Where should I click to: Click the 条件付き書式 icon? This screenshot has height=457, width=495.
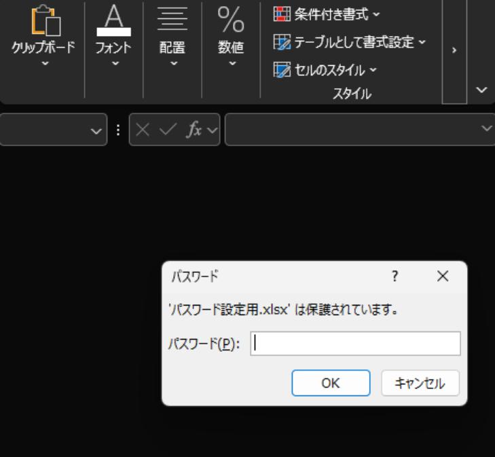coord(282,14)
